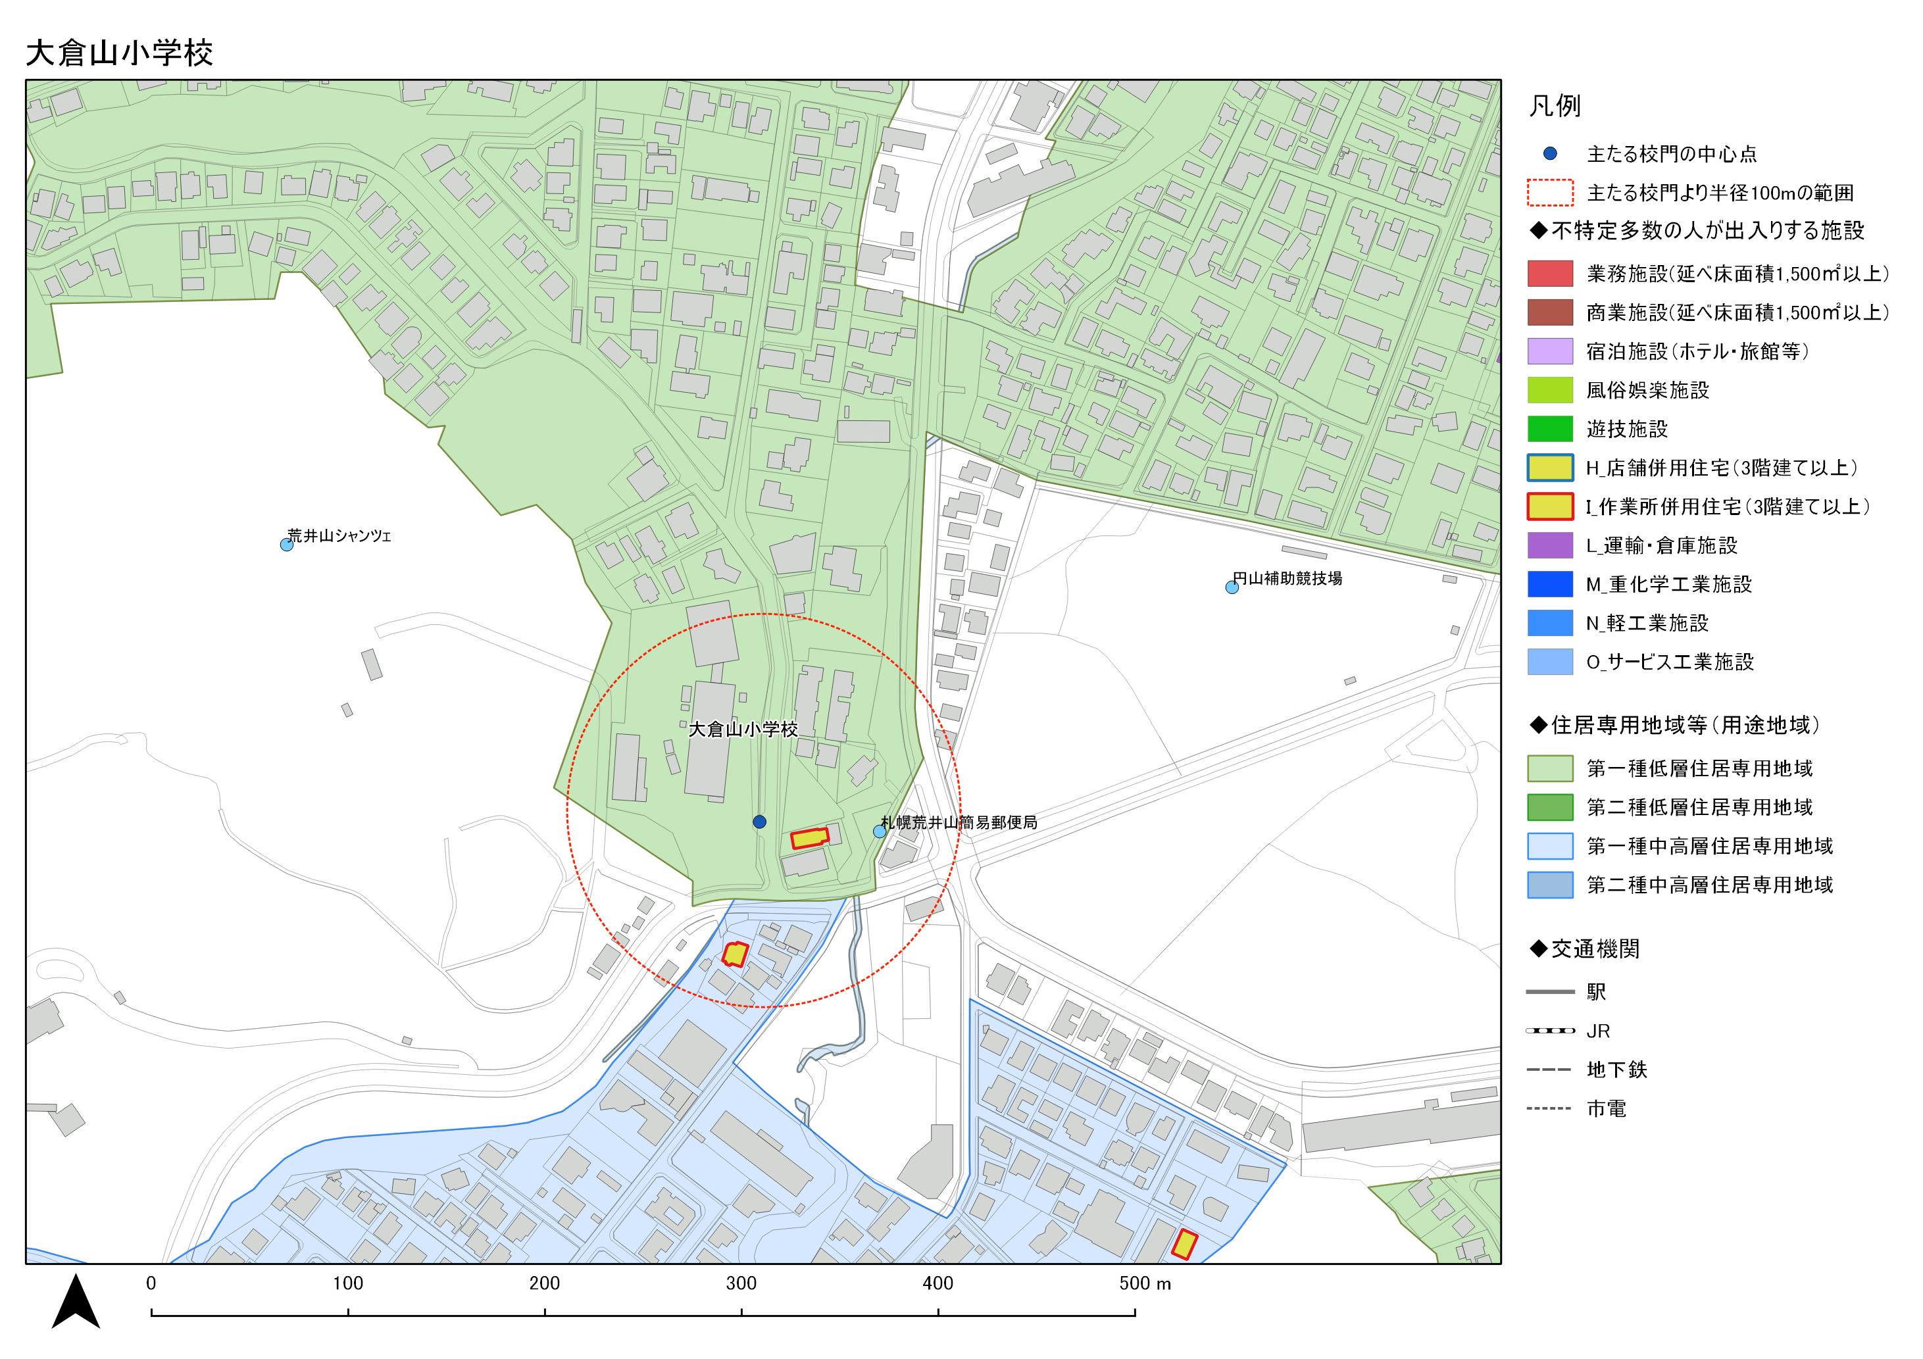Click the 商業施設 brown legend swatch

tap(1549, 312)
